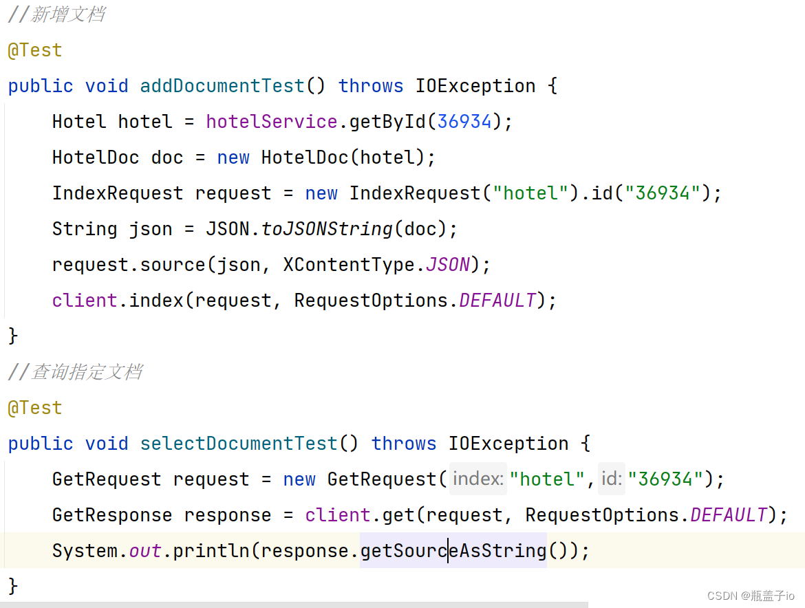Click getSourceAsString method call
This screenshot has width=805, height=608.
[x=453, y=551]
